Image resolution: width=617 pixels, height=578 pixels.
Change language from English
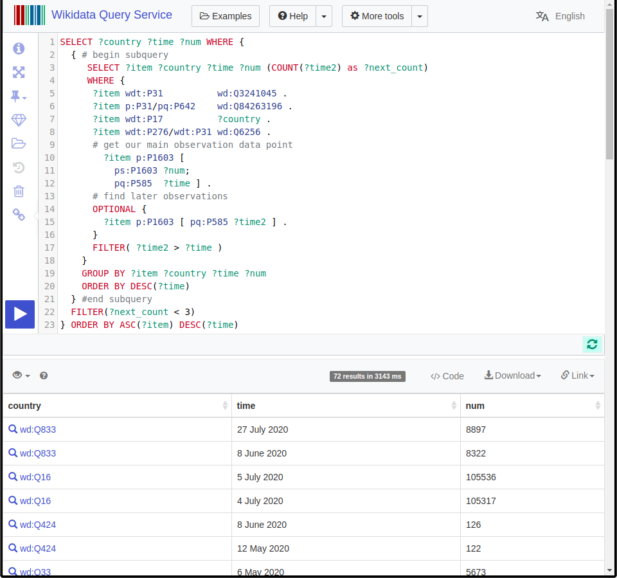570,16
